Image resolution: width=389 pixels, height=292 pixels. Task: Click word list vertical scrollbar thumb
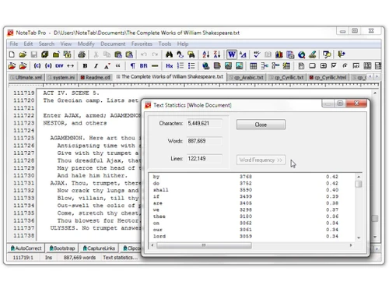[359, 184]
